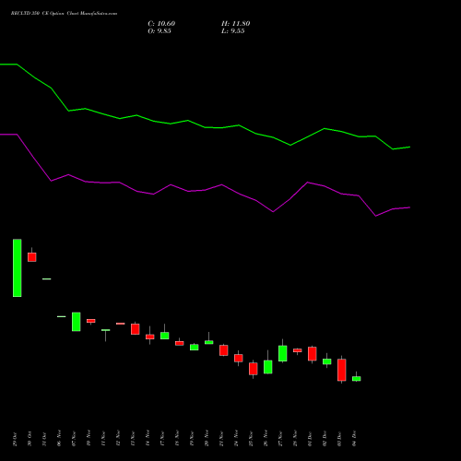Viewport: 461px width, 461px height.
Task: Select the red candlestick above 25 Nov
Action: [x=254, y=369]
